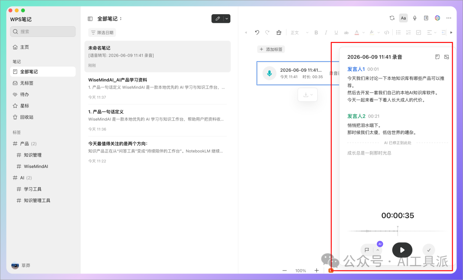Image resolution: width=463 pixels, height=280 pixels.
Task: Select speaker label 发言人2
Action: coord(356,116)
